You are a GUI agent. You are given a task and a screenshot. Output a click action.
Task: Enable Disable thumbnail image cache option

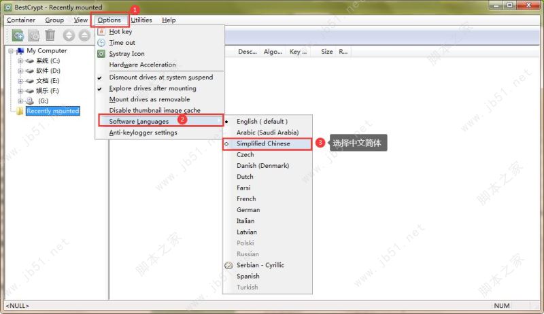[160, 110]
